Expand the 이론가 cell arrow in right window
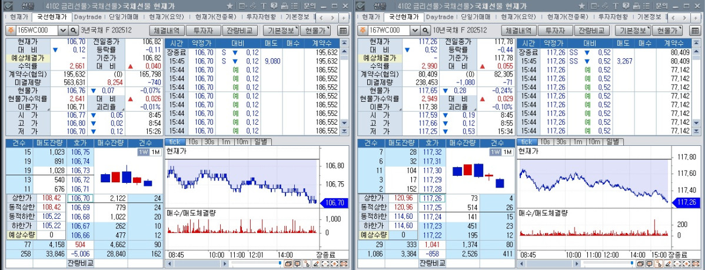The height and width of the screenshot is (270, 705). [x=399, y=110]
